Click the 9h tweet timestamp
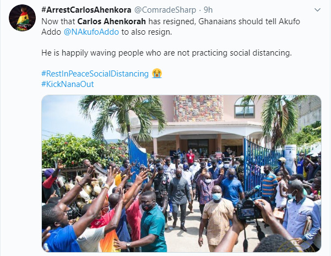This screenshot has height=256, width=331. pos(208,10)
